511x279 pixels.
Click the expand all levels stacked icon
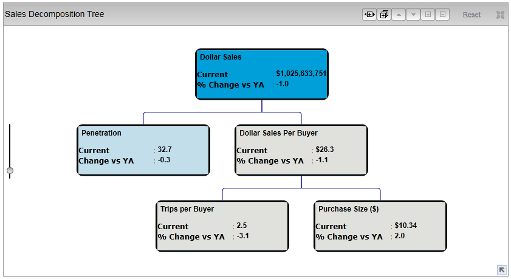383,15
